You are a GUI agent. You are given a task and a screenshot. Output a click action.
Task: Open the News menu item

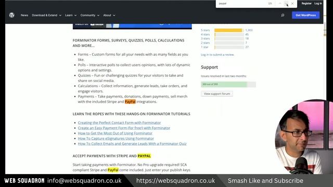click(x=24, y=15)
